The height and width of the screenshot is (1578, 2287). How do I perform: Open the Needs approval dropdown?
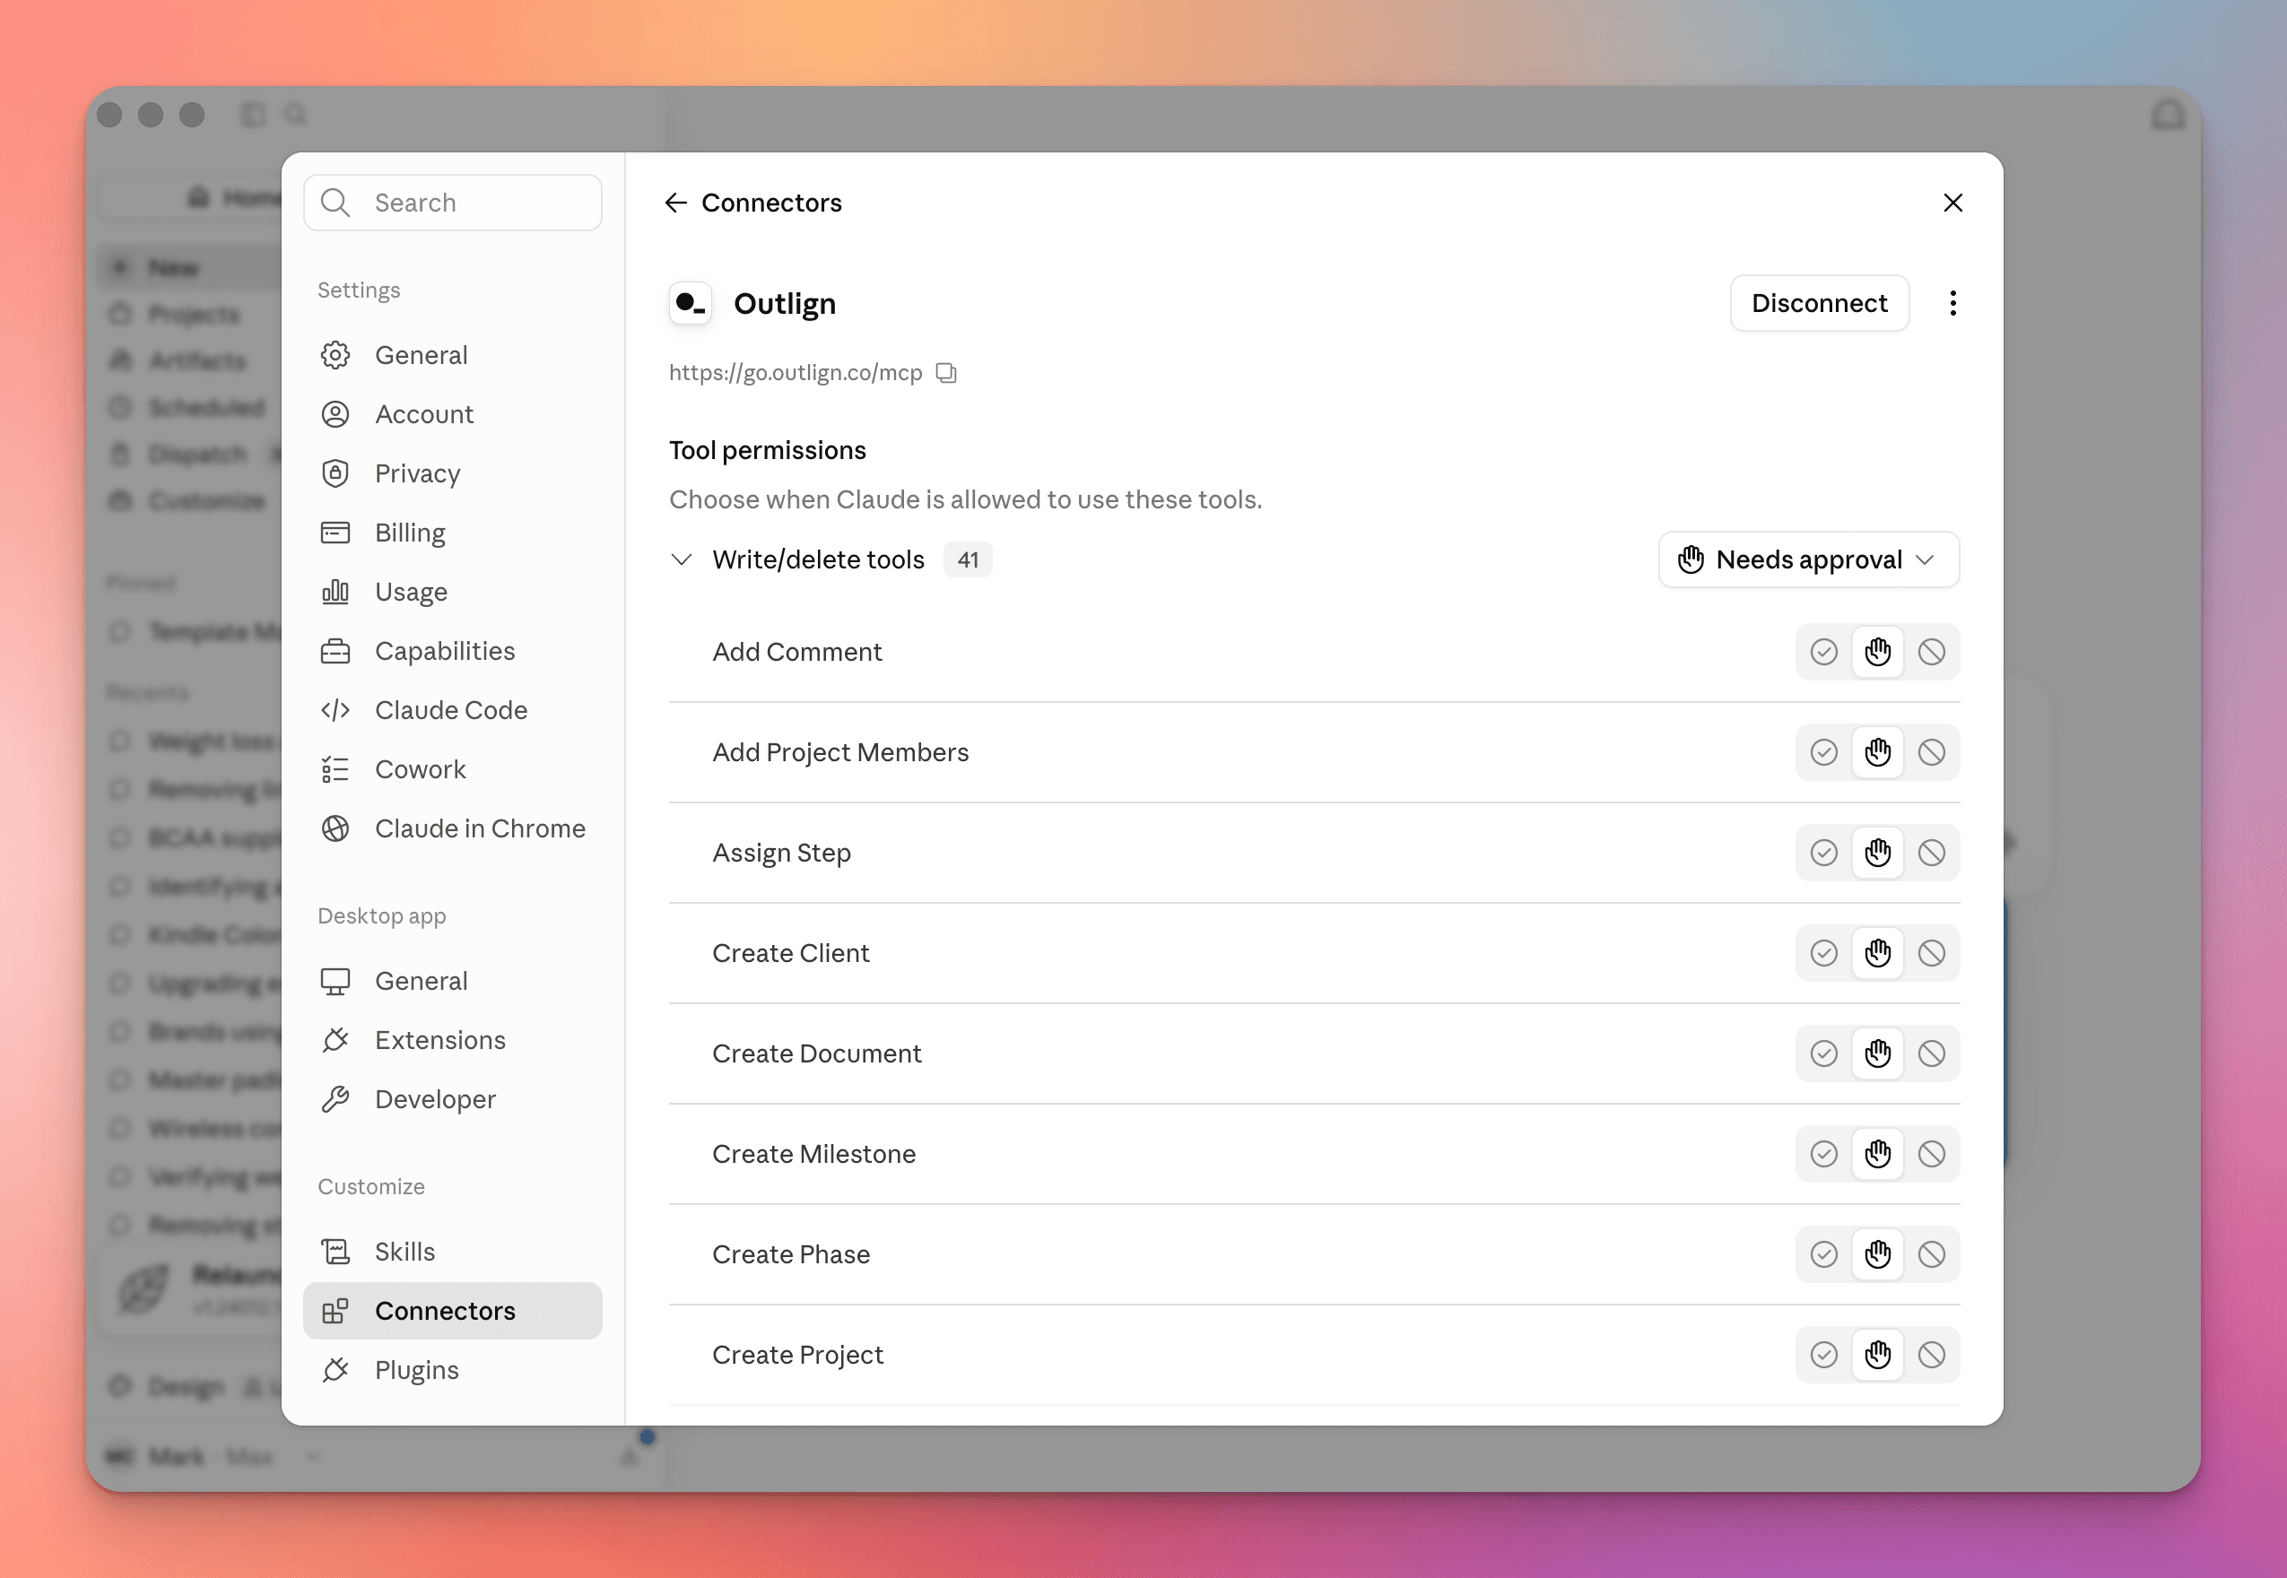coord(1808,559)
